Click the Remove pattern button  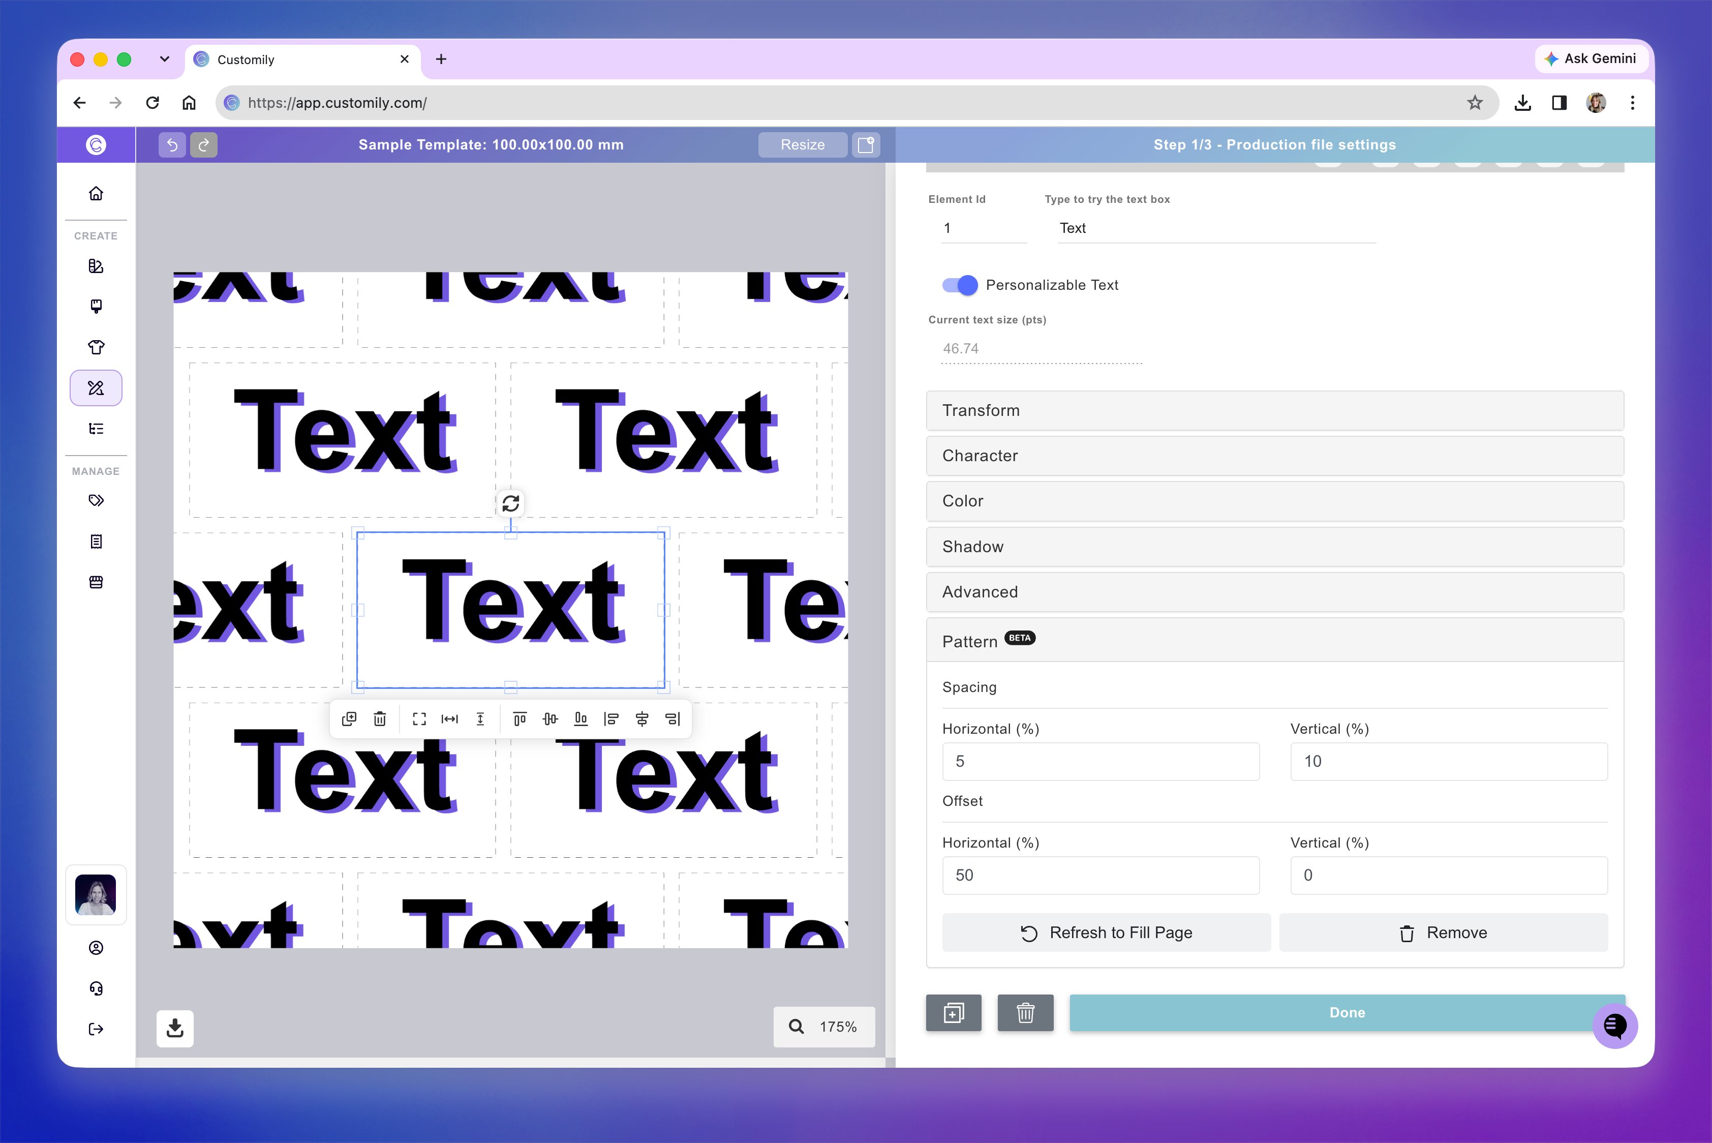click(x=1443, y=933)
